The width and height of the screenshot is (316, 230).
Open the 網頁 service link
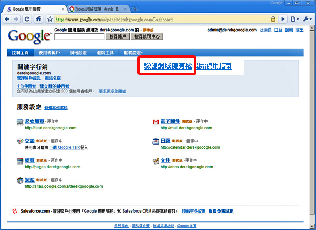coord(29,160)
